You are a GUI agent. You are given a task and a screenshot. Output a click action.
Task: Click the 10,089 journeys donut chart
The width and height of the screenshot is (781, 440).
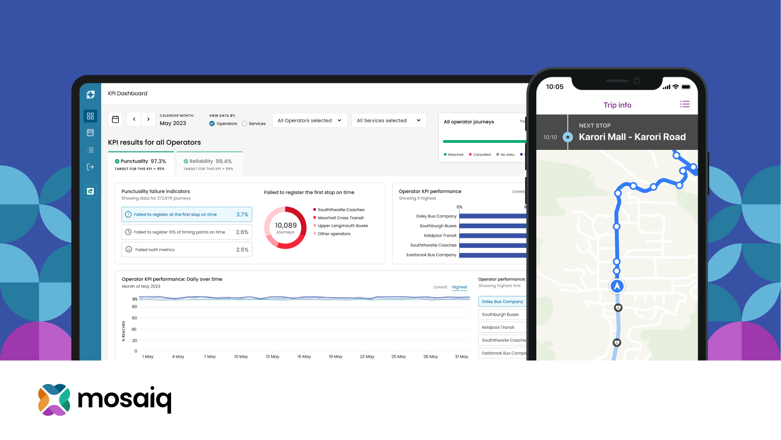[285, 229]
